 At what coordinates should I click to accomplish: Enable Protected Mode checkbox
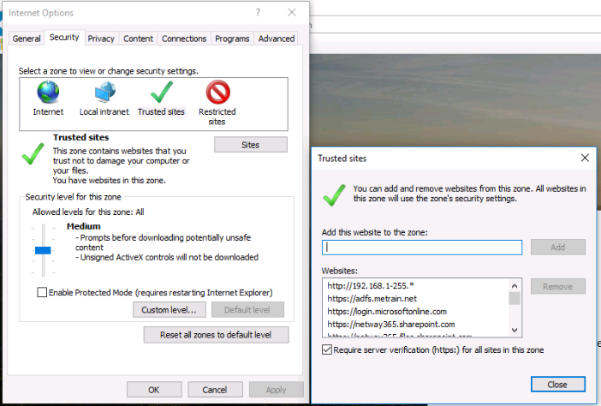[x=43, y=292]
